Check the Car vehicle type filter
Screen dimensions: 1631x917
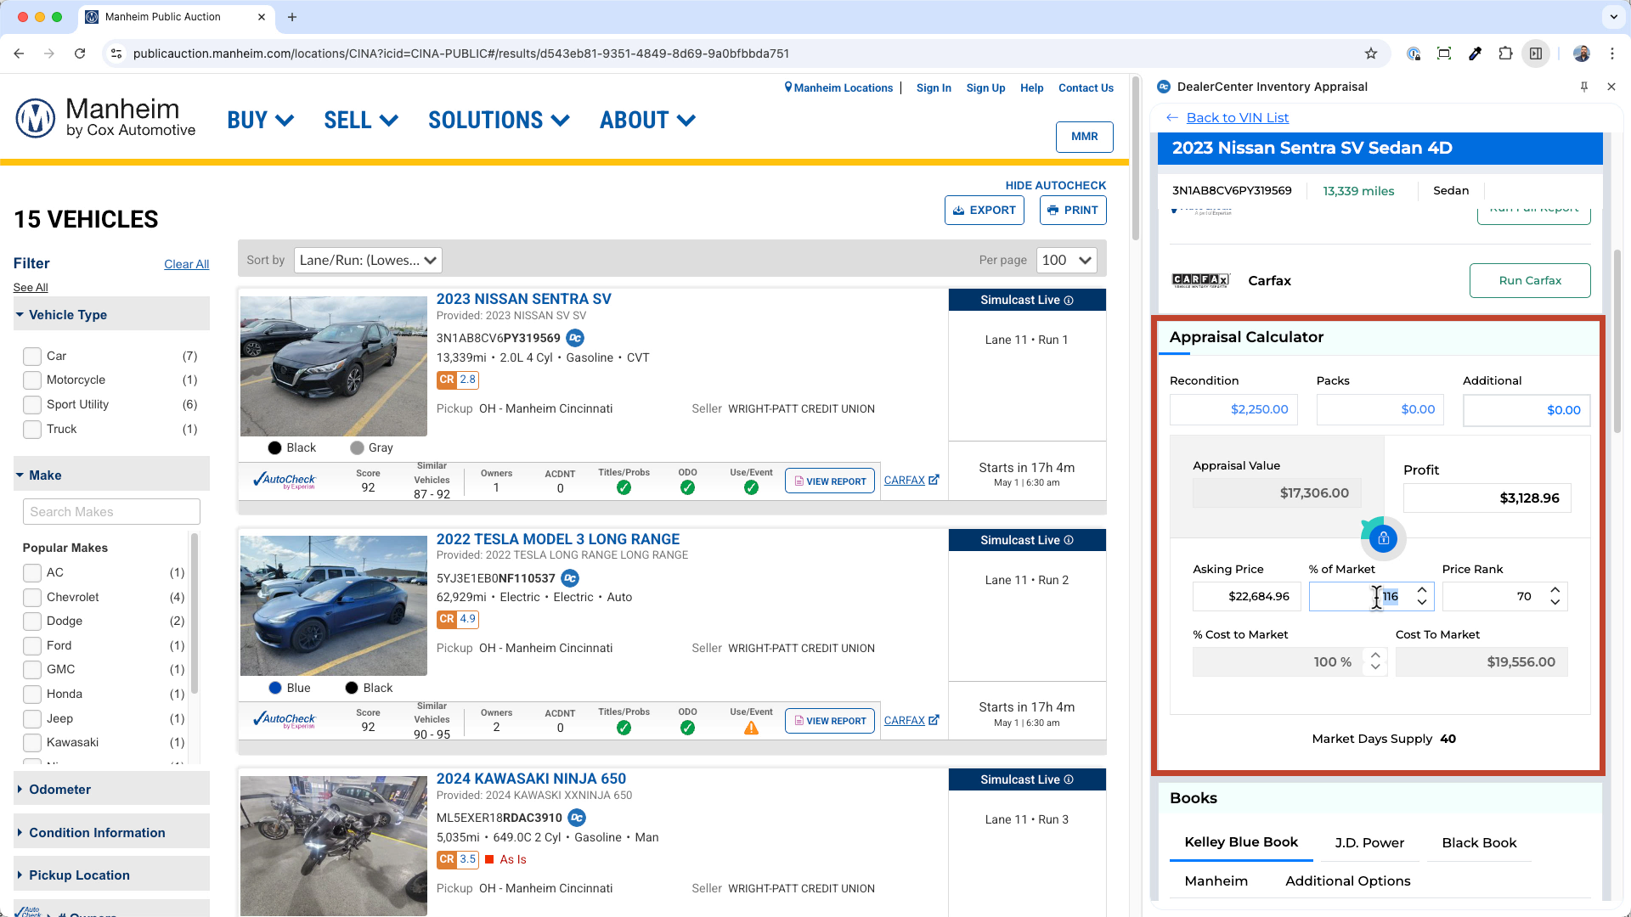(x=32, y=357)
